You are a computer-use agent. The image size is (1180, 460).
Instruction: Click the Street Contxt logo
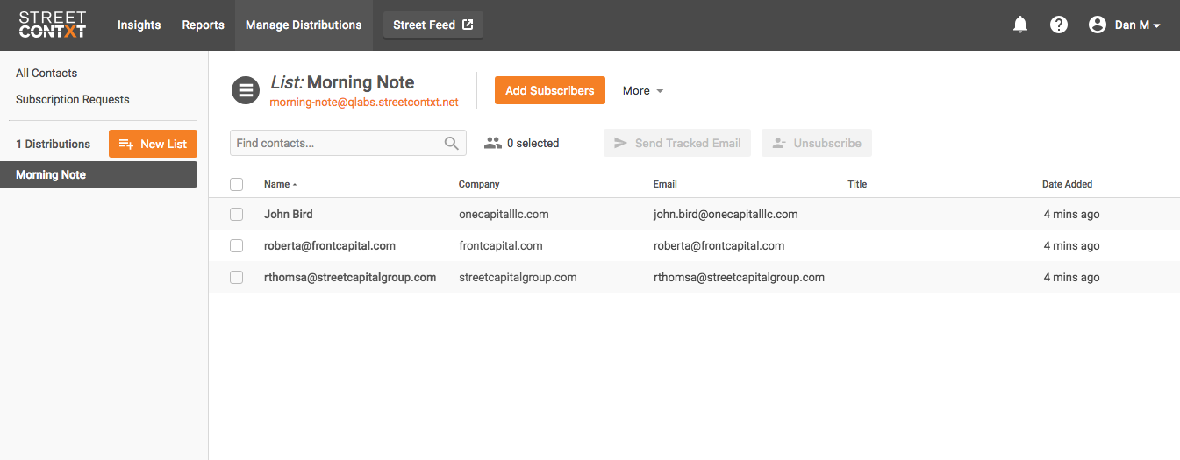coord(53,25)
